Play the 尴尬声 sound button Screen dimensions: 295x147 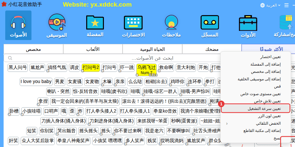[37, 68]
